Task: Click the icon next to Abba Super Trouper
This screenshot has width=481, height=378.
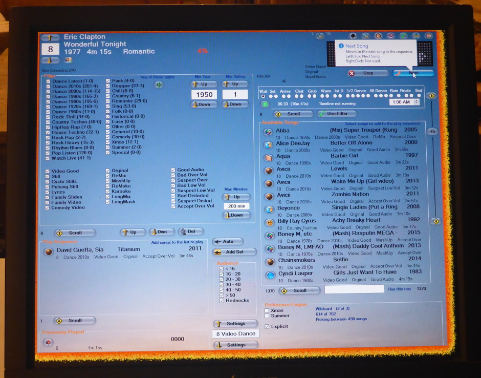Action: (268, 132)
